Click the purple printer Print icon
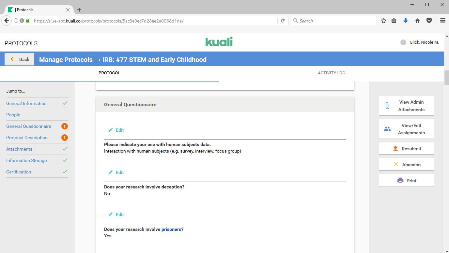The width and height of the screenshot is (449, 253). (400, 181)
